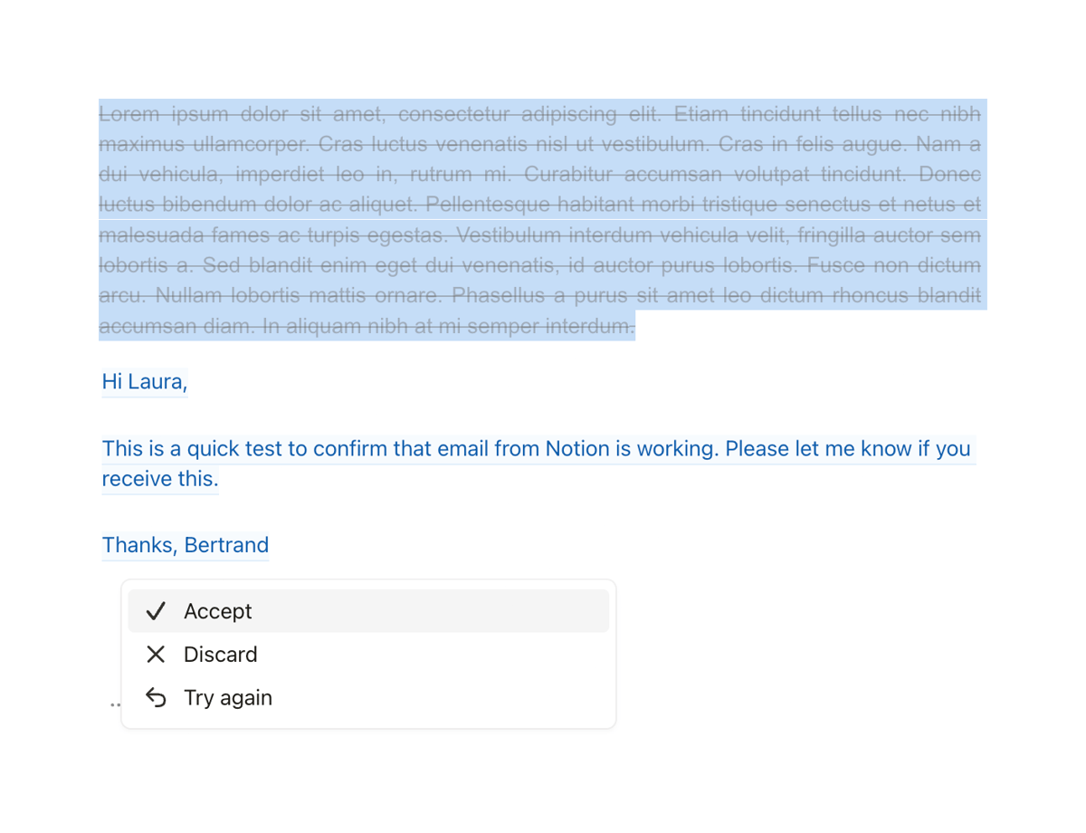
Task: Click the X icon beside Discard
Action: tap(156, 654)
